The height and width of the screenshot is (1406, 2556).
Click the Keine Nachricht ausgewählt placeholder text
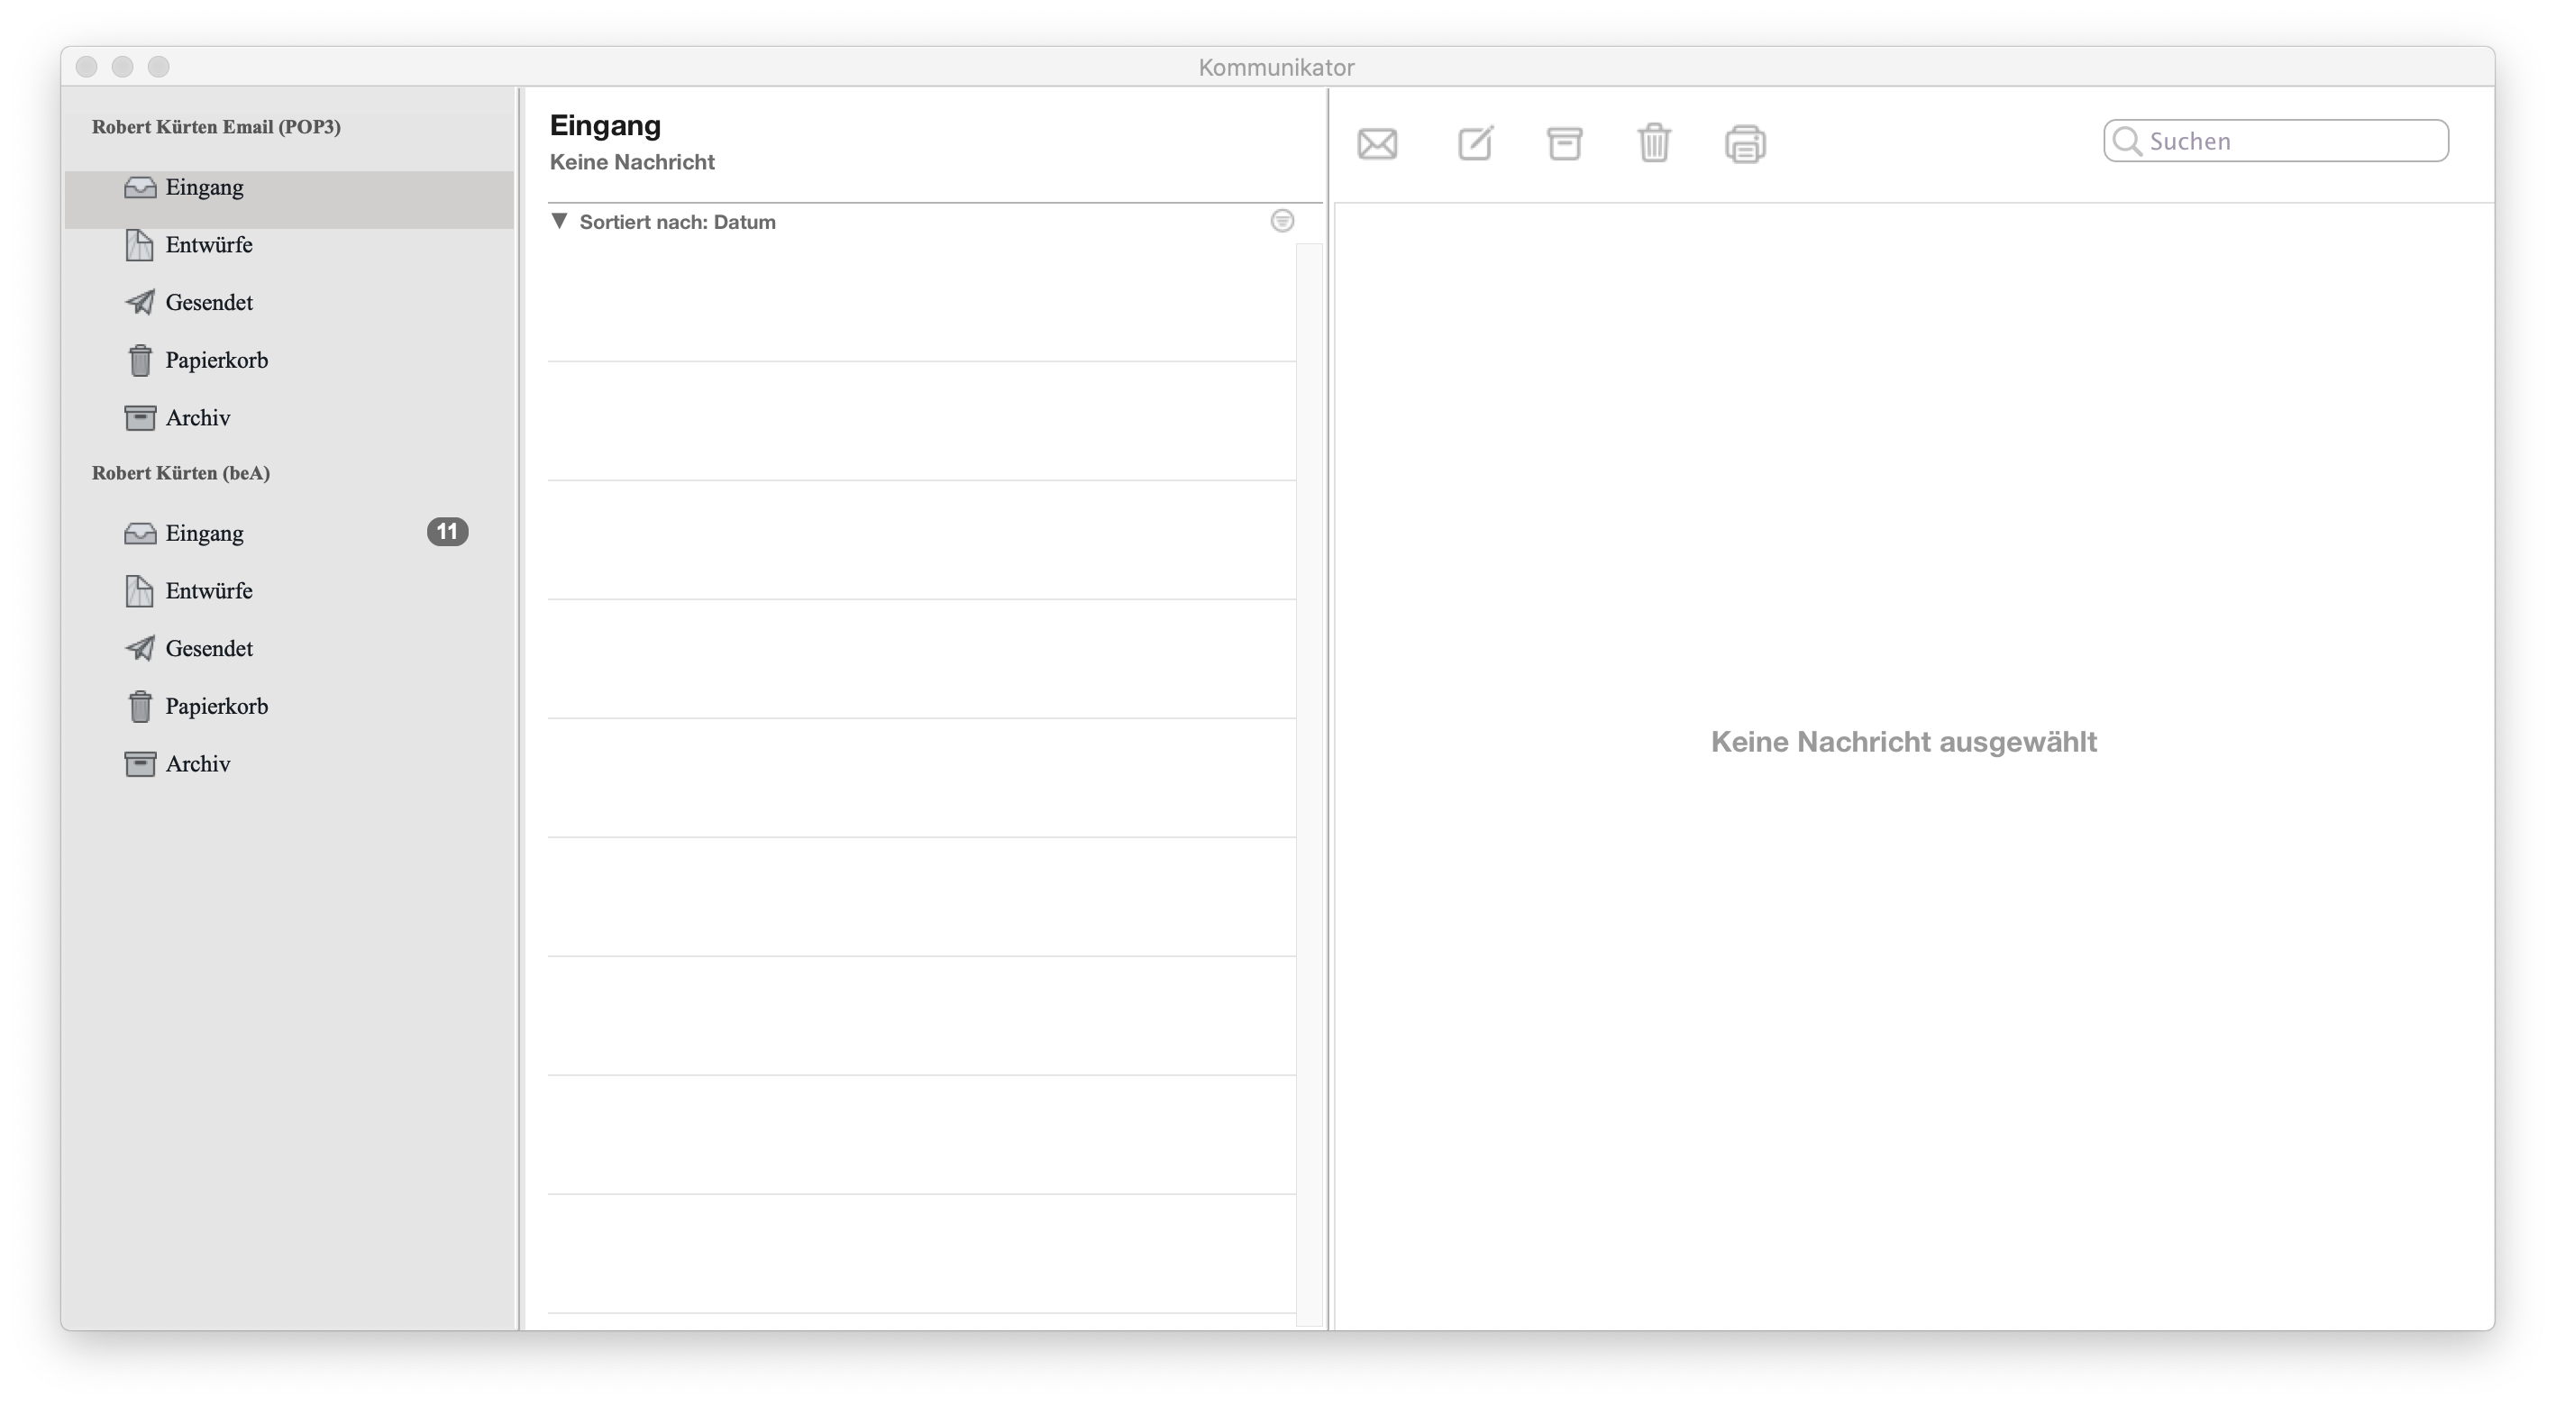click(x=1904, y=742)
